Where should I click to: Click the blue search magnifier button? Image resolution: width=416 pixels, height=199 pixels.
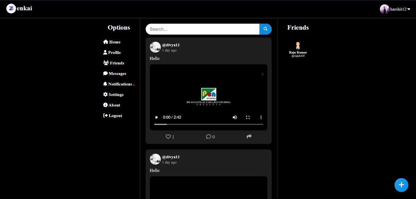coord(266,29)
